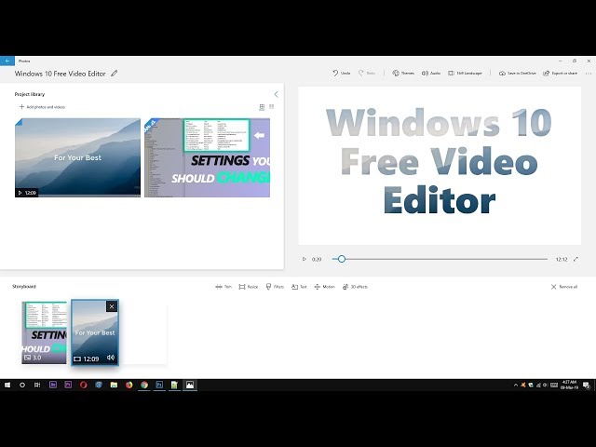Show hidden system tray icons
The image size is (596, 447).
pos(515,385)
